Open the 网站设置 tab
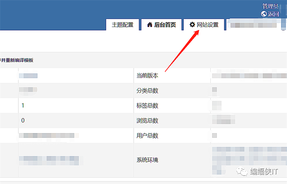The width and height of the screenshot is (287, 184). [204, 25]
